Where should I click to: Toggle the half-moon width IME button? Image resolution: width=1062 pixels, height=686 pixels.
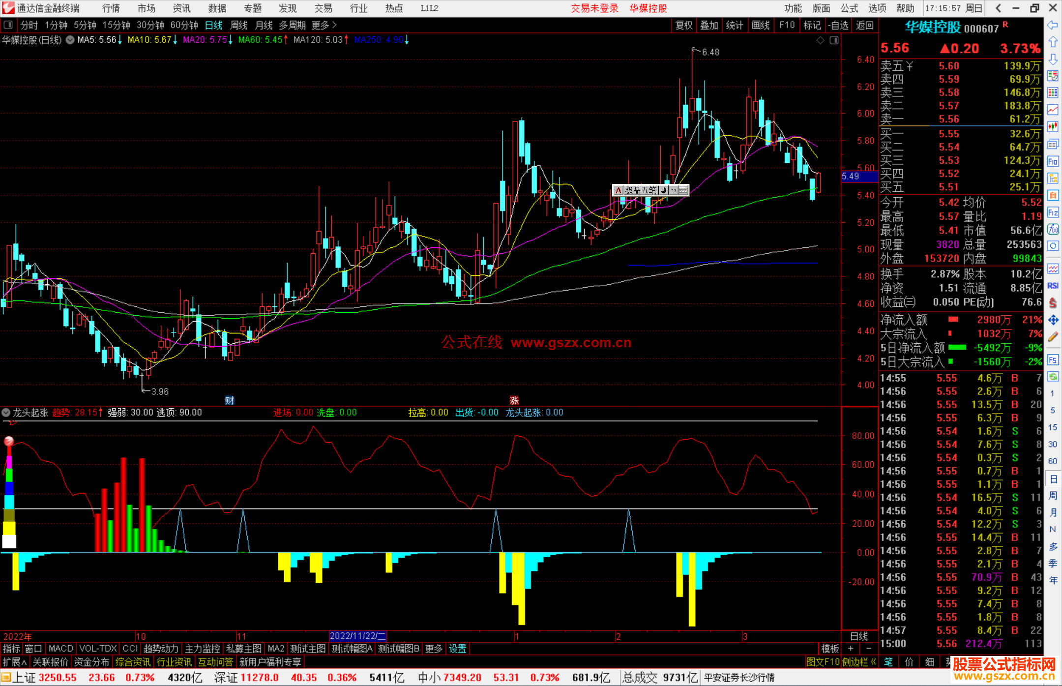(664, 190)
